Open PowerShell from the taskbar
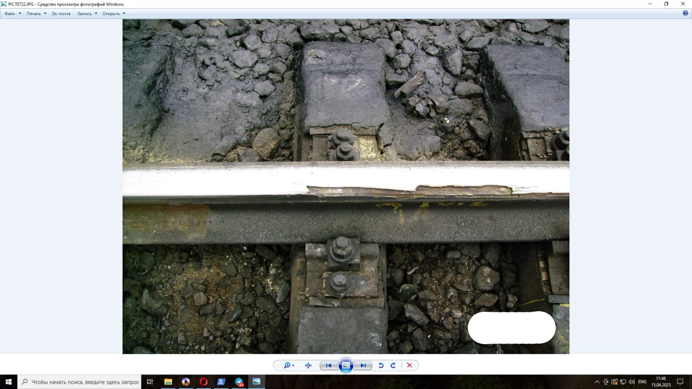This screenshot has height=389, width=692. [221, 382]
